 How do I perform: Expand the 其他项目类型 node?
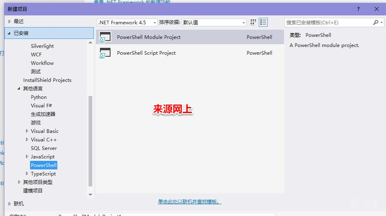tap(19, 182)
